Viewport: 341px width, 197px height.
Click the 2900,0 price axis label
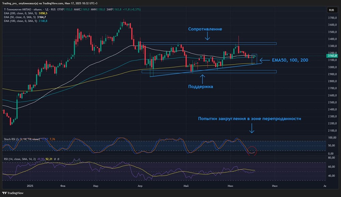tap(332, 74)
